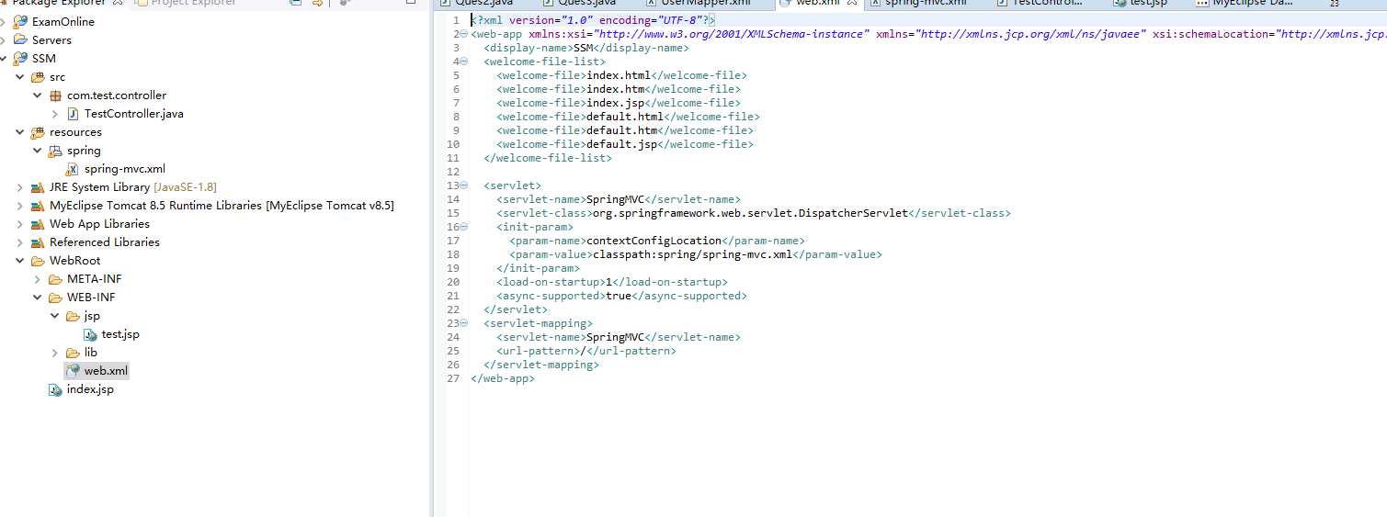Click the classpath:spring/spring-mvc.xml param-value text
Image resolution: width=1387 pixels, height=517 pixels.
(x=691, y=254)
